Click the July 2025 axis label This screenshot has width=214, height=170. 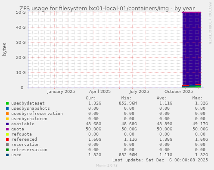click(x=139, y=92)
